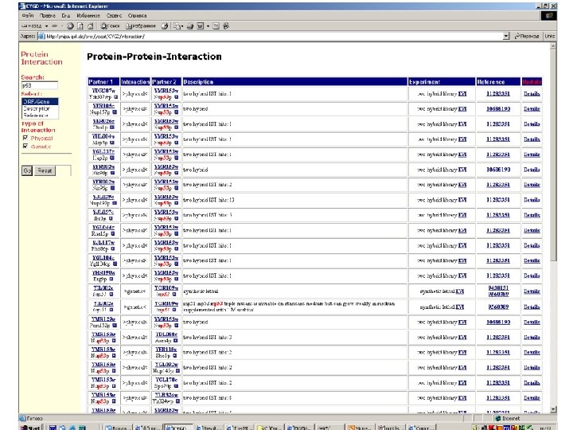The width and height of the screenshot is (573, 430).
Task: Open the Edit button dropdown arrow
Action: (x=208, y=26)
